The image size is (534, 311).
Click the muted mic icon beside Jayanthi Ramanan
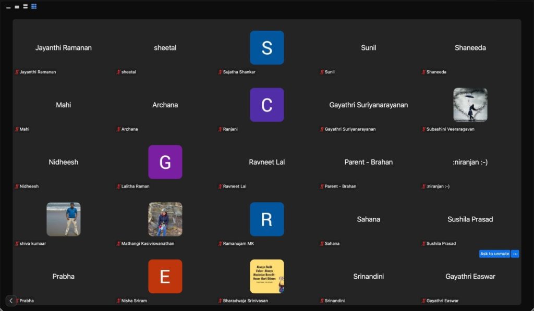pyautogui.click(x=17, y=72)
